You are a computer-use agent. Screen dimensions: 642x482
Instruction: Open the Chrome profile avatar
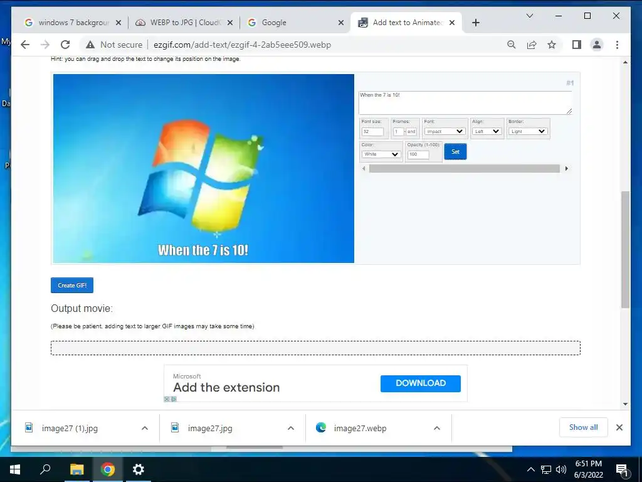(597, 45)
